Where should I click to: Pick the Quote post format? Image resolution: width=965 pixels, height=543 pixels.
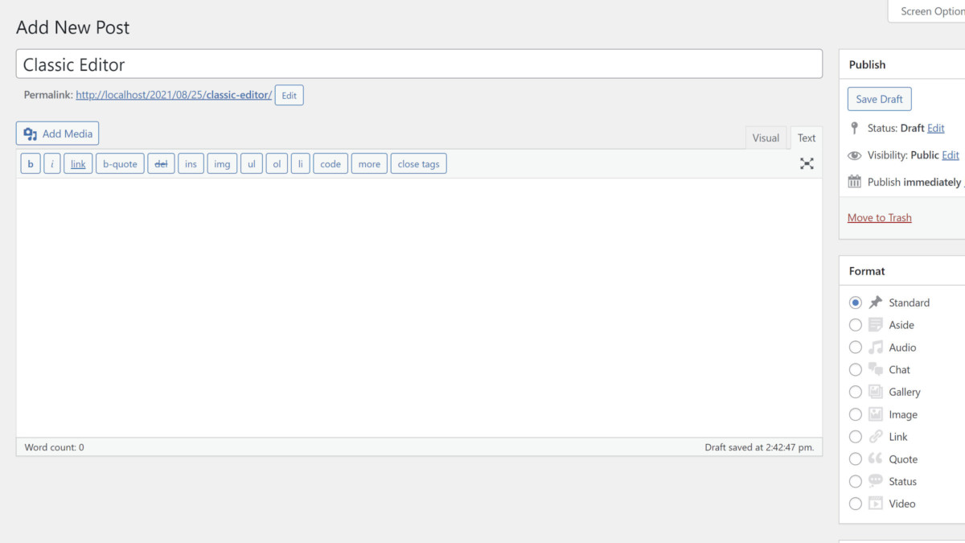coord(856,459)
